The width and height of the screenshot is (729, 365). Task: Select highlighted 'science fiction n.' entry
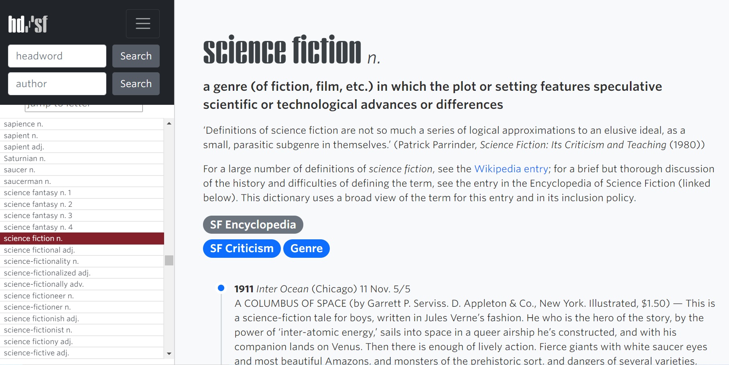click(33, 239)
